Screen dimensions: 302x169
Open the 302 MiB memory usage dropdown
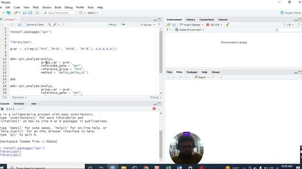point(214,25)
